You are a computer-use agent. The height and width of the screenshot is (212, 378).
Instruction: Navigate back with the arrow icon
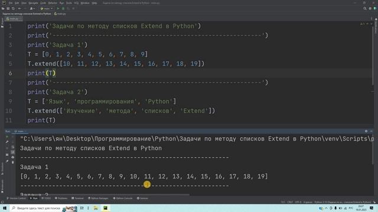click(x=19, y=8)
